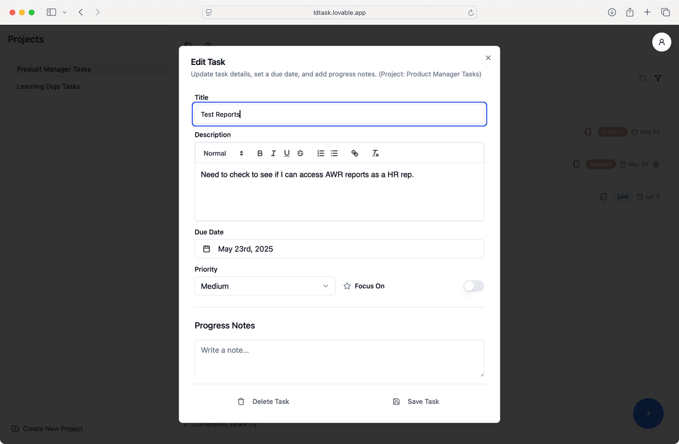Open the Priority dropdown showing Medium
Viewport: 679px width, 444px height.
265,286
